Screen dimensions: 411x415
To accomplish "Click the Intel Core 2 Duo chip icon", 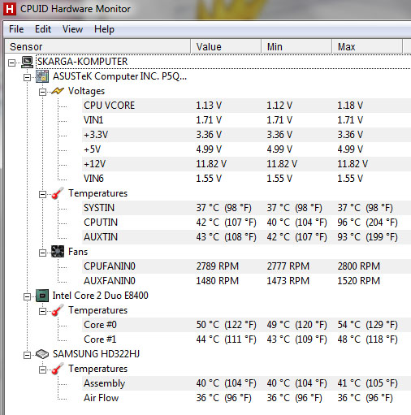I will pyautogui.click(x=42, y=296).
